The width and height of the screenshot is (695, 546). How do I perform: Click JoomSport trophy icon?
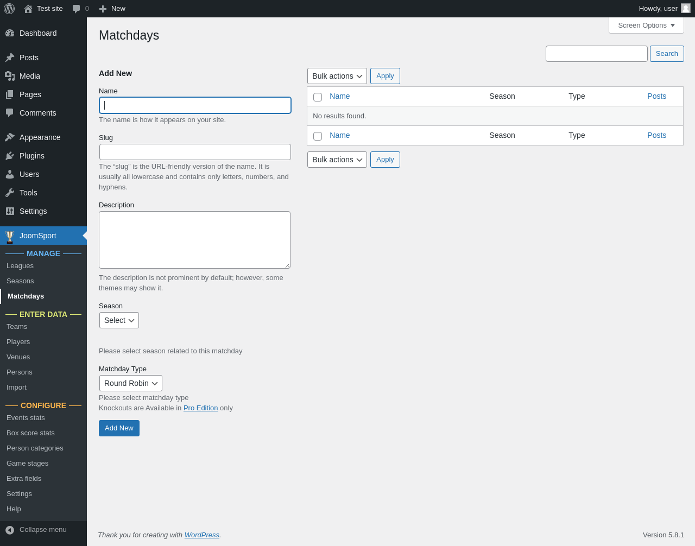[10, 237]
